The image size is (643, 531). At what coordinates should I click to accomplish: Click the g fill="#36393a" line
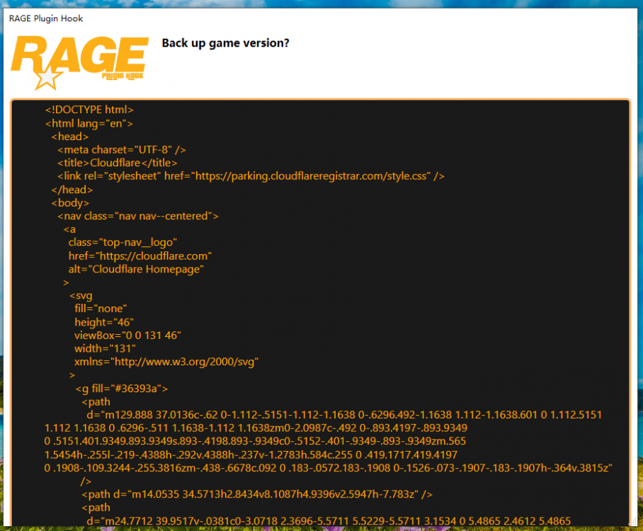(x=121, y=388)
